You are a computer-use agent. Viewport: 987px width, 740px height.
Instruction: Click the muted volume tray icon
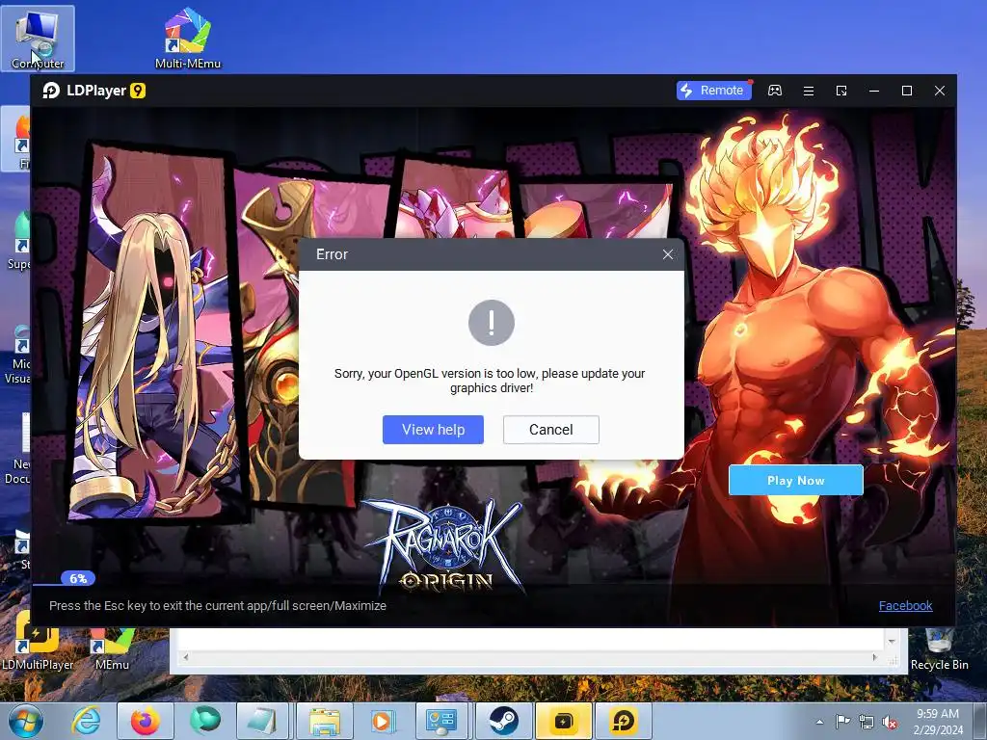[x=890, y=722]
